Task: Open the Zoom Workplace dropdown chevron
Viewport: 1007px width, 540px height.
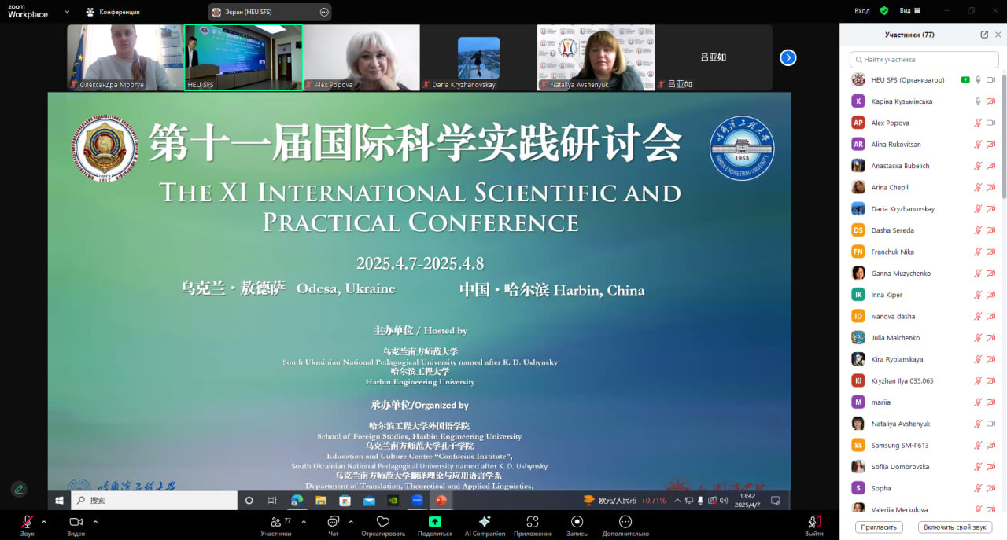Action: coord(67,12)
